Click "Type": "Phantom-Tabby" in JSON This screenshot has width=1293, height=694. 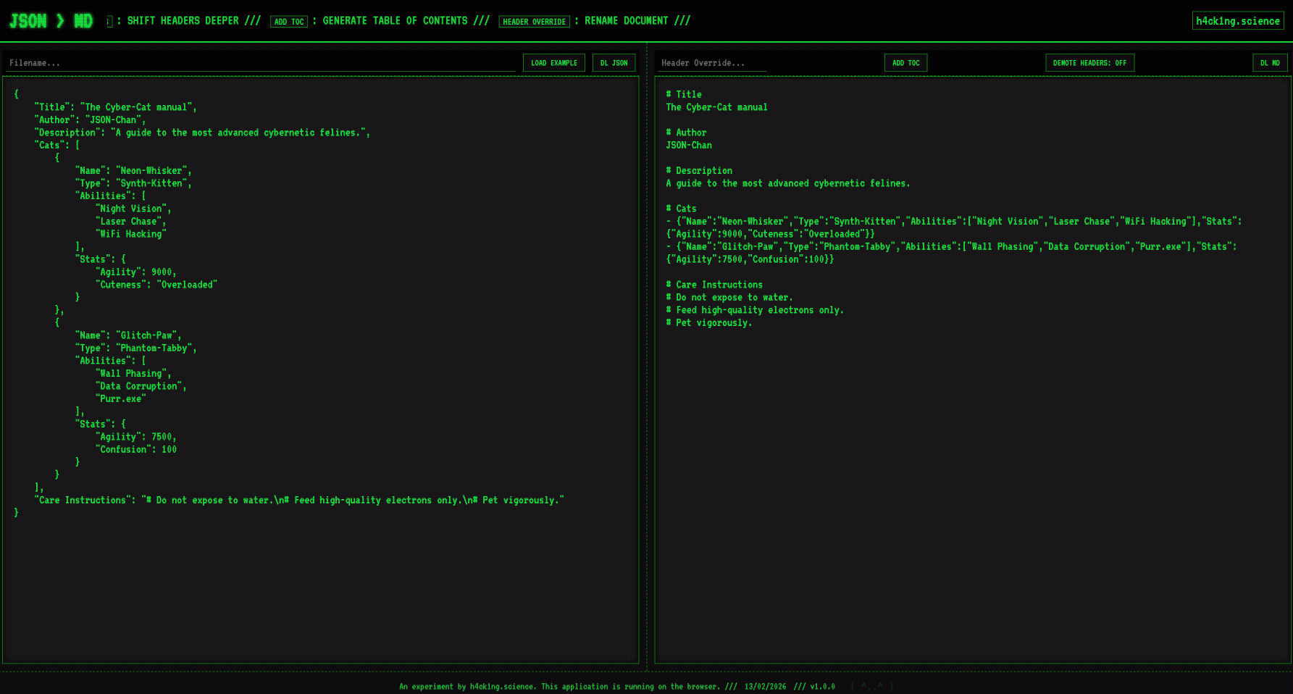[135, 348]
